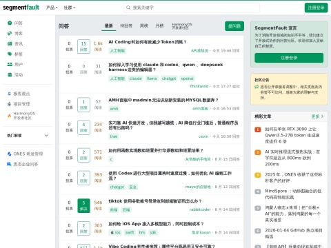Click the trae tag
The width and height of the screenshot is (331, 248).
(x=114, y=136)
